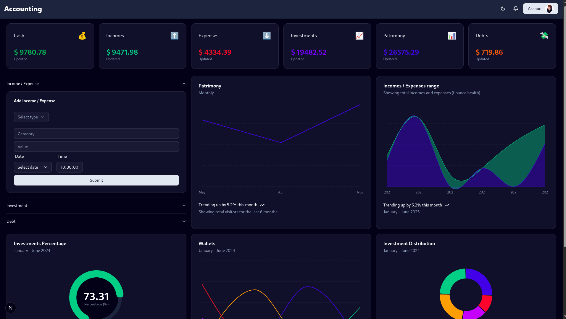This screenshot has width=566, height=319.
Task: Click the money bag icon on Cash card
Action: pyautogui.click(x=82, y=35)
